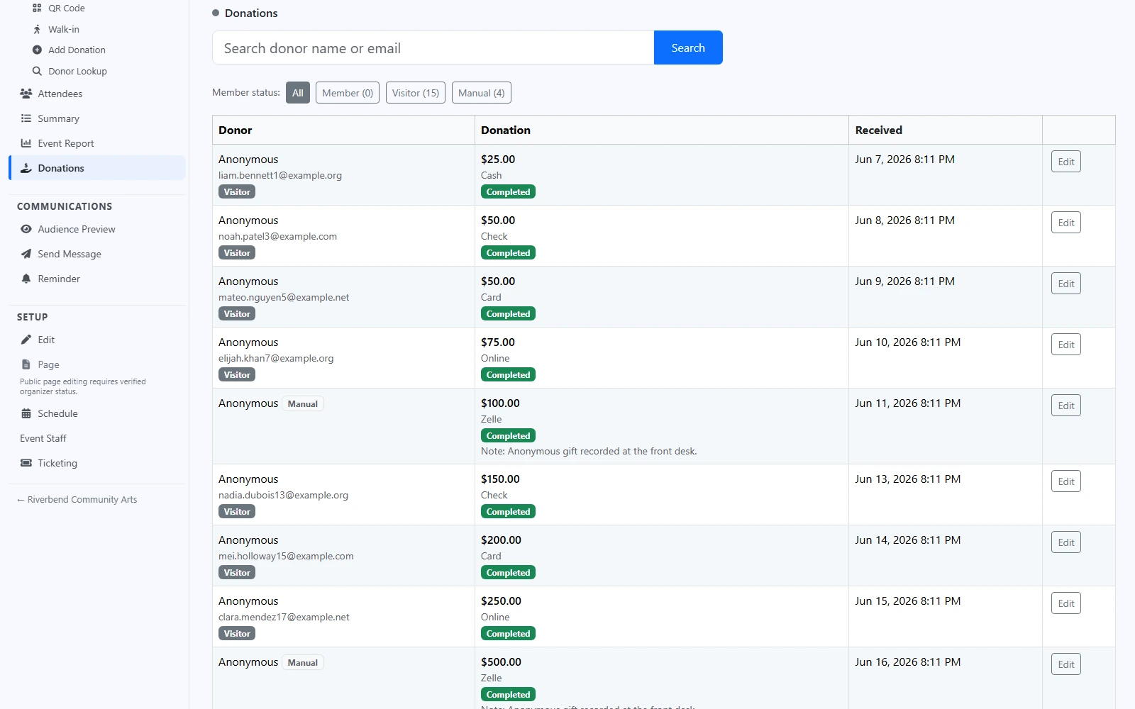
Task: Open the QR Code page
Action: click(67, 9)
